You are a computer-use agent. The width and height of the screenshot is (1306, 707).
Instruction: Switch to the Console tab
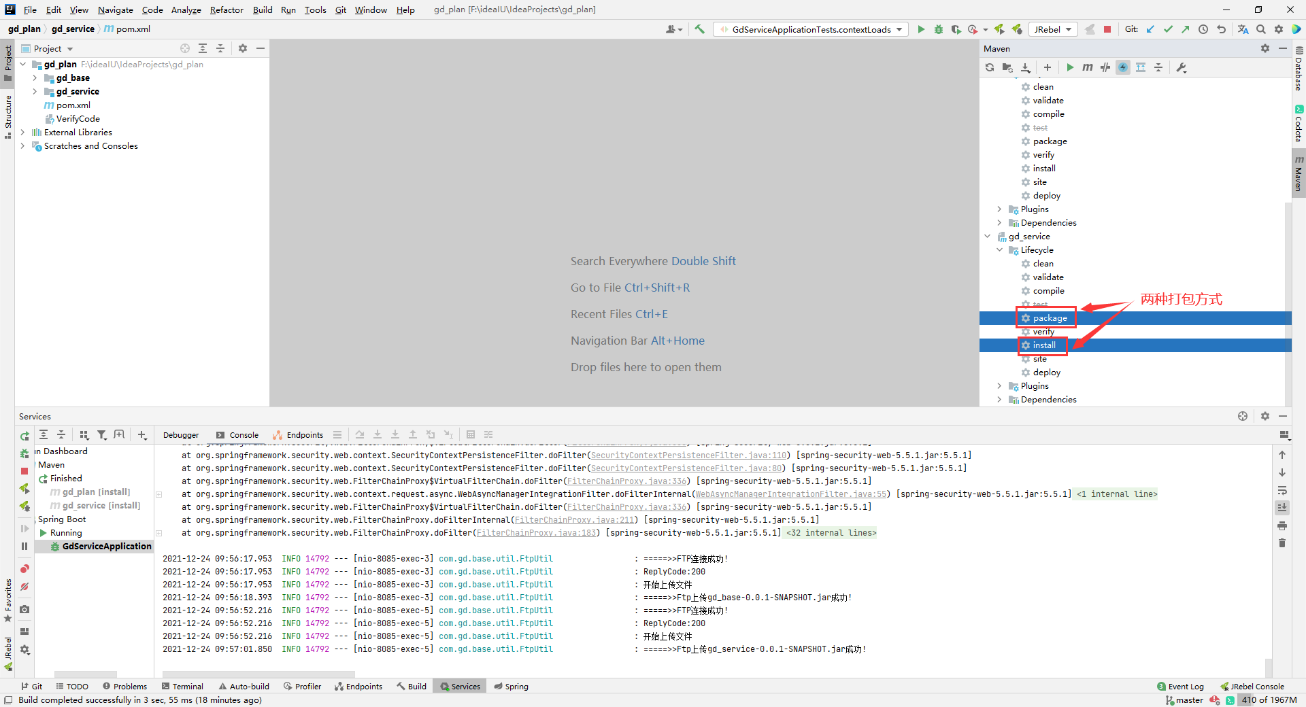(x=237, y=435)
